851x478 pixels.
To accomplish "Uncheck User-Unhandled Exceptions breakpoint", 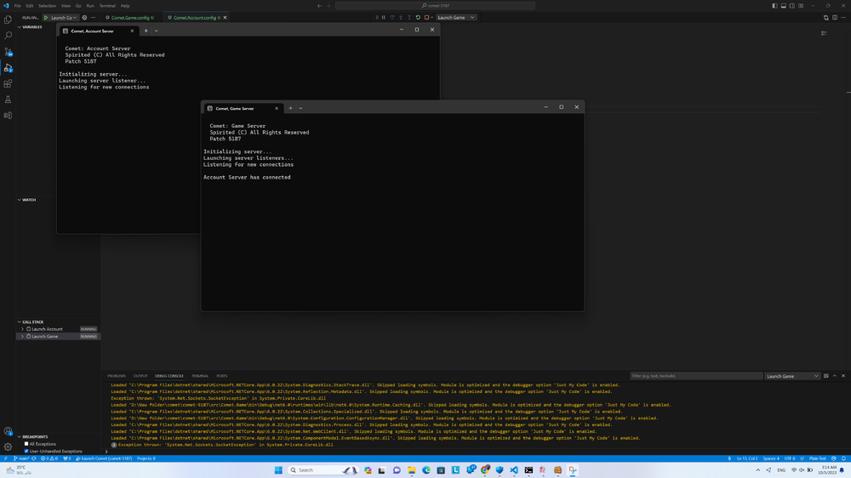I will coord(26,452).
